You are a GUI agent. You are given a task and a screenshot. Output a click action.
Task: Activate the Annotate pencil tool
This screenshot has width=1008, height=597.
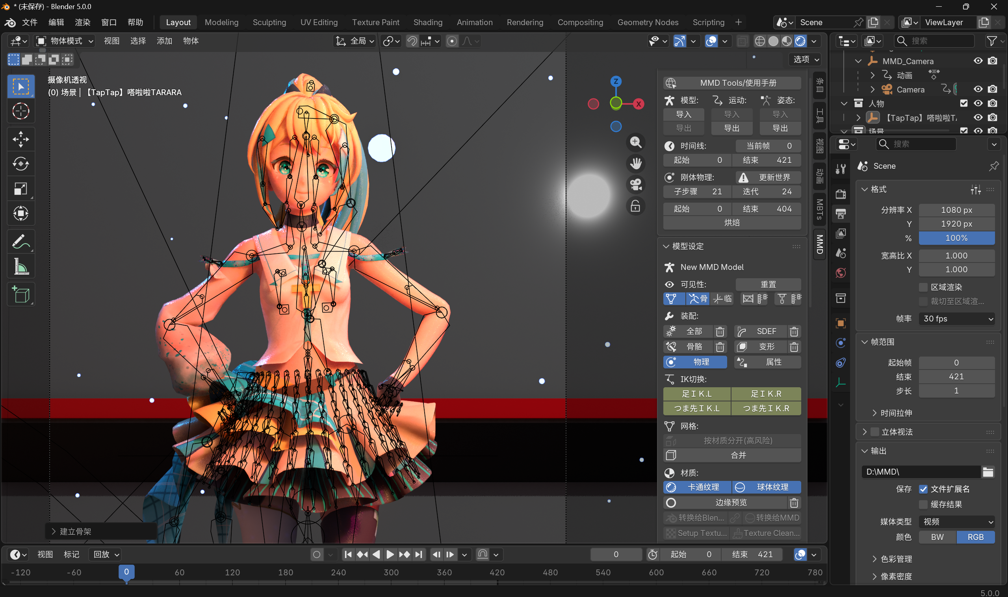[20, 242]
